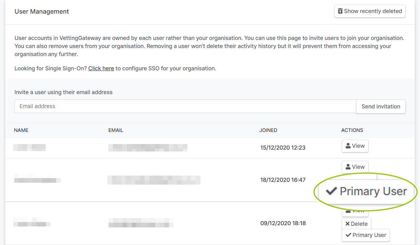Click the person icon on the 15/12/2020 row's View button
This screenshot has height=245, width=420.
348,146
